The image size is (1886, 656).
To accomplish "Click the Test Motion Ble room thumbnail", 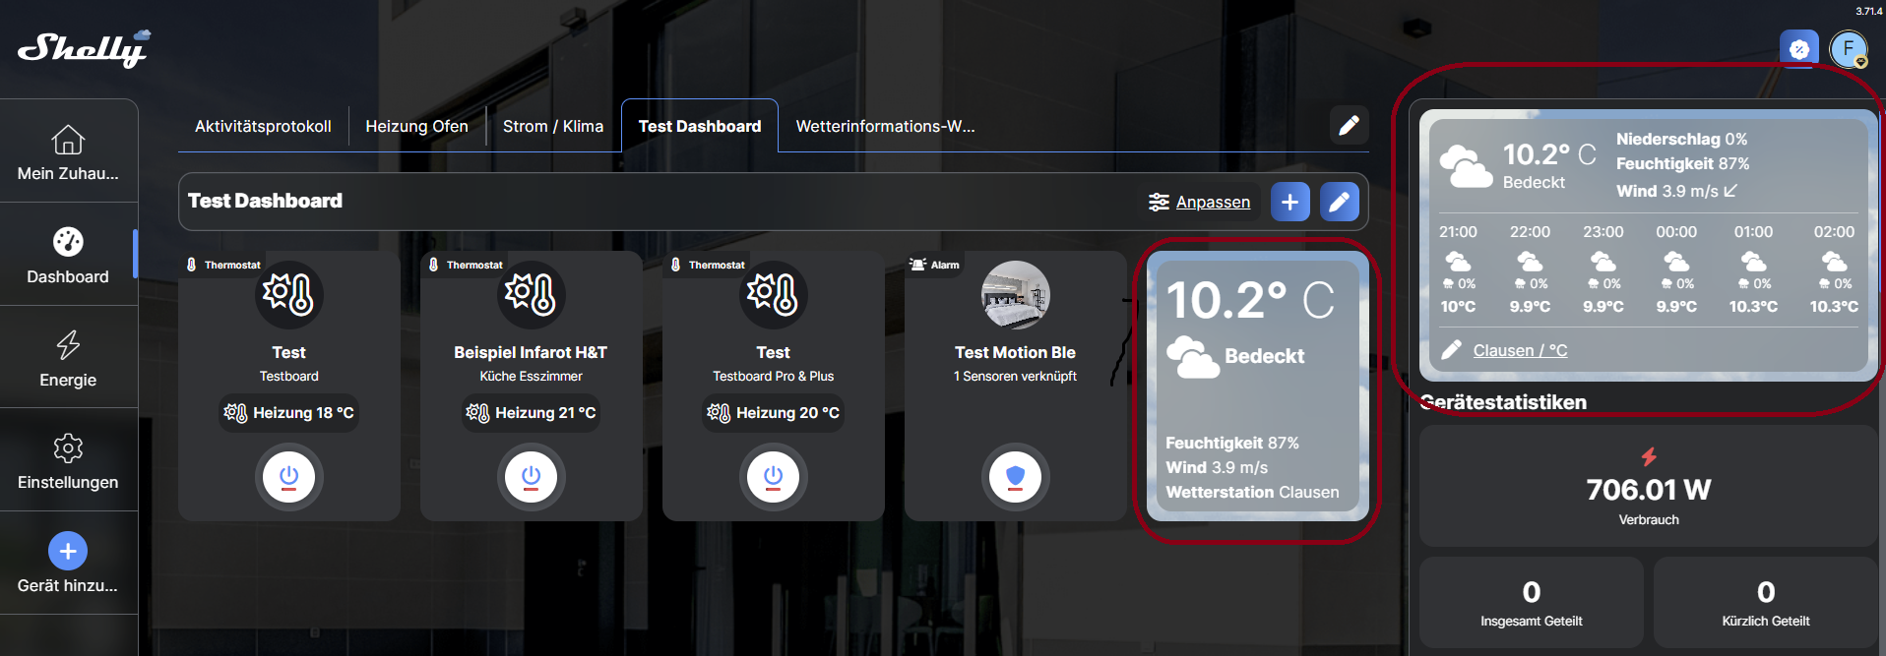I will point(1015,295).
